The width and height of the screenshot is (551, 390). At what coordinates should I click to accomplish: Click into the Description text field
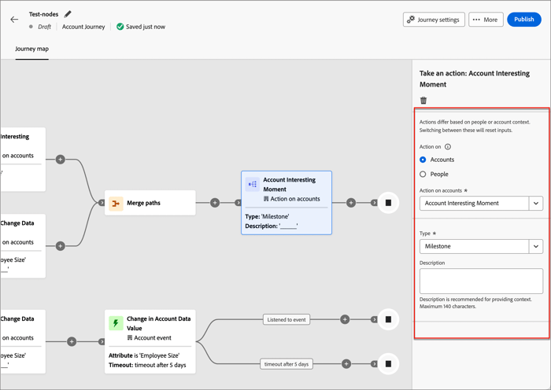click(480, 281)
